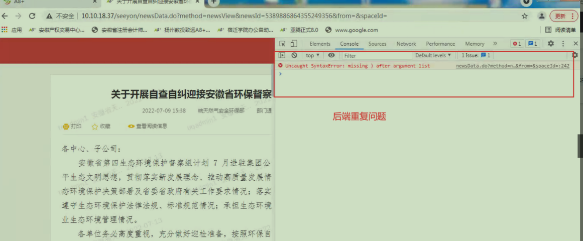Screen dimensions: 583x241
Task: Bookmark this page with the star icon
Action: (x=525, y=16)
